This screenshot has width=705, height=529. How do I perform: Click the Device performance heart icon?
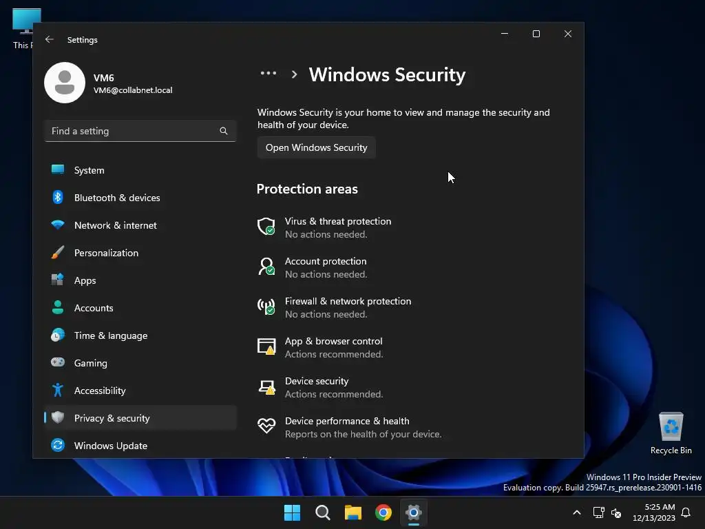tap(266, 426)
